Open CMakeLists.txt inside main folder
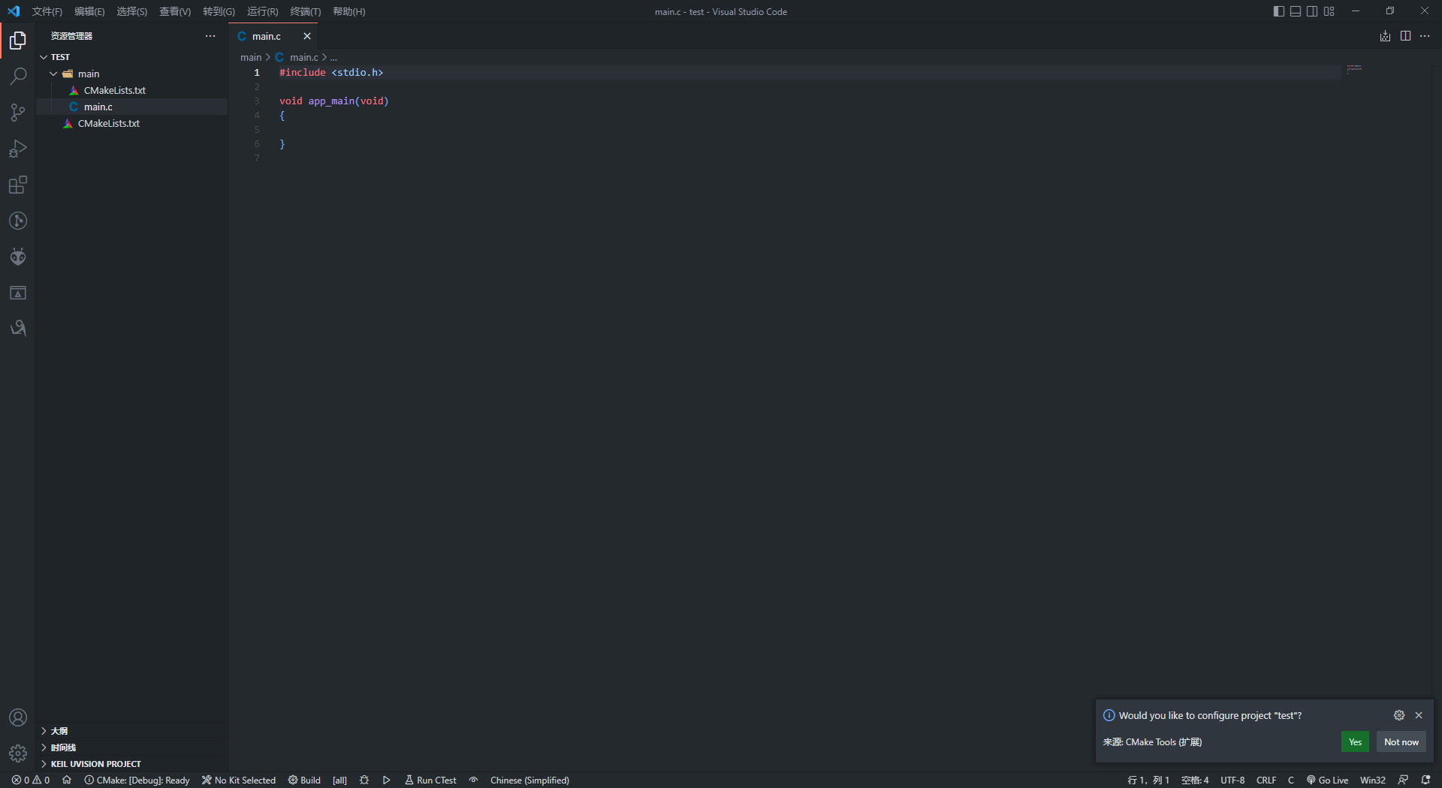The image size is (1442, 788). pyautogui.click(x=131, y=90)
